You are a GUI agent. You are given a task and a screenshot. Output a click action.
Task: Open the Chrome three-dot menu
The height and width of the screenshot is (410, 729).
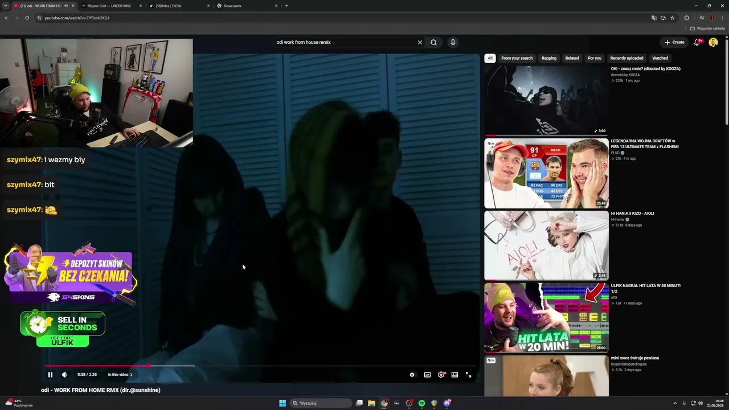pos(722,18)
